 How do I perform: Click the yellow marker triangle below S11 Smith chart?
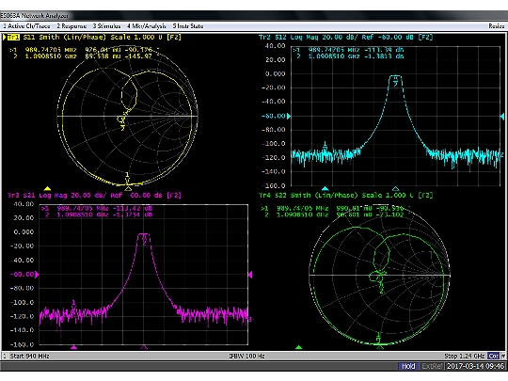(47, 188)
